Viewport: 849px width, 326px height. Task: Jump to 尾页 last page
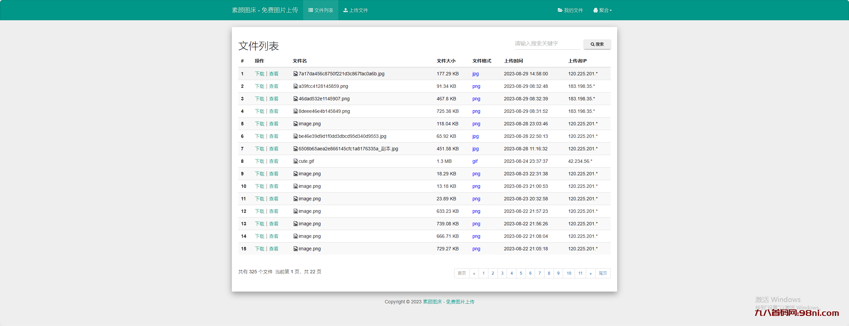[603, 273]
